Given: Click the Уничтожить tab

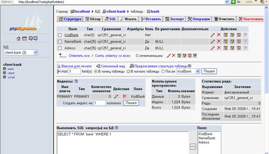Looking at the screenshot, I should click(251, 19).
